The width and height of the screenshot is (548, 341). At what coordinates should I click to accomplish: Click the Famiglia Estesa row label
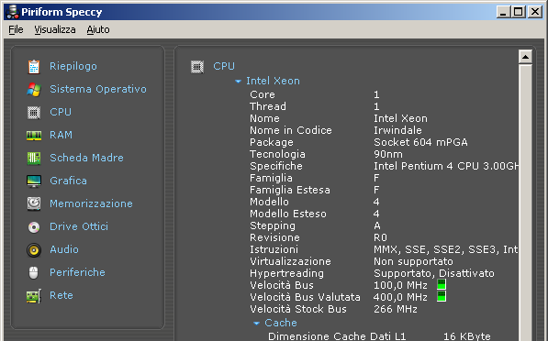pos(290,190)
